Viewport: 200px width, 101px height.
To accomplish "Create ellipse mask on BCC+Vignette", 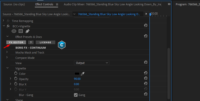I will click(14, 31).
